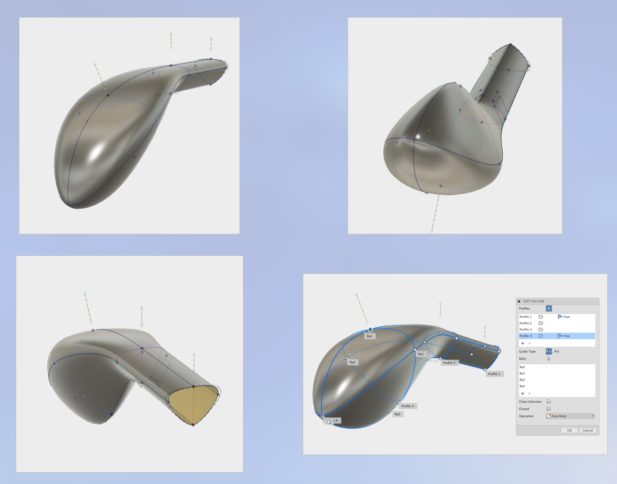Collapse the Edit Feature panel header
This screenshot has height=484, width=617.
(519, 301)
